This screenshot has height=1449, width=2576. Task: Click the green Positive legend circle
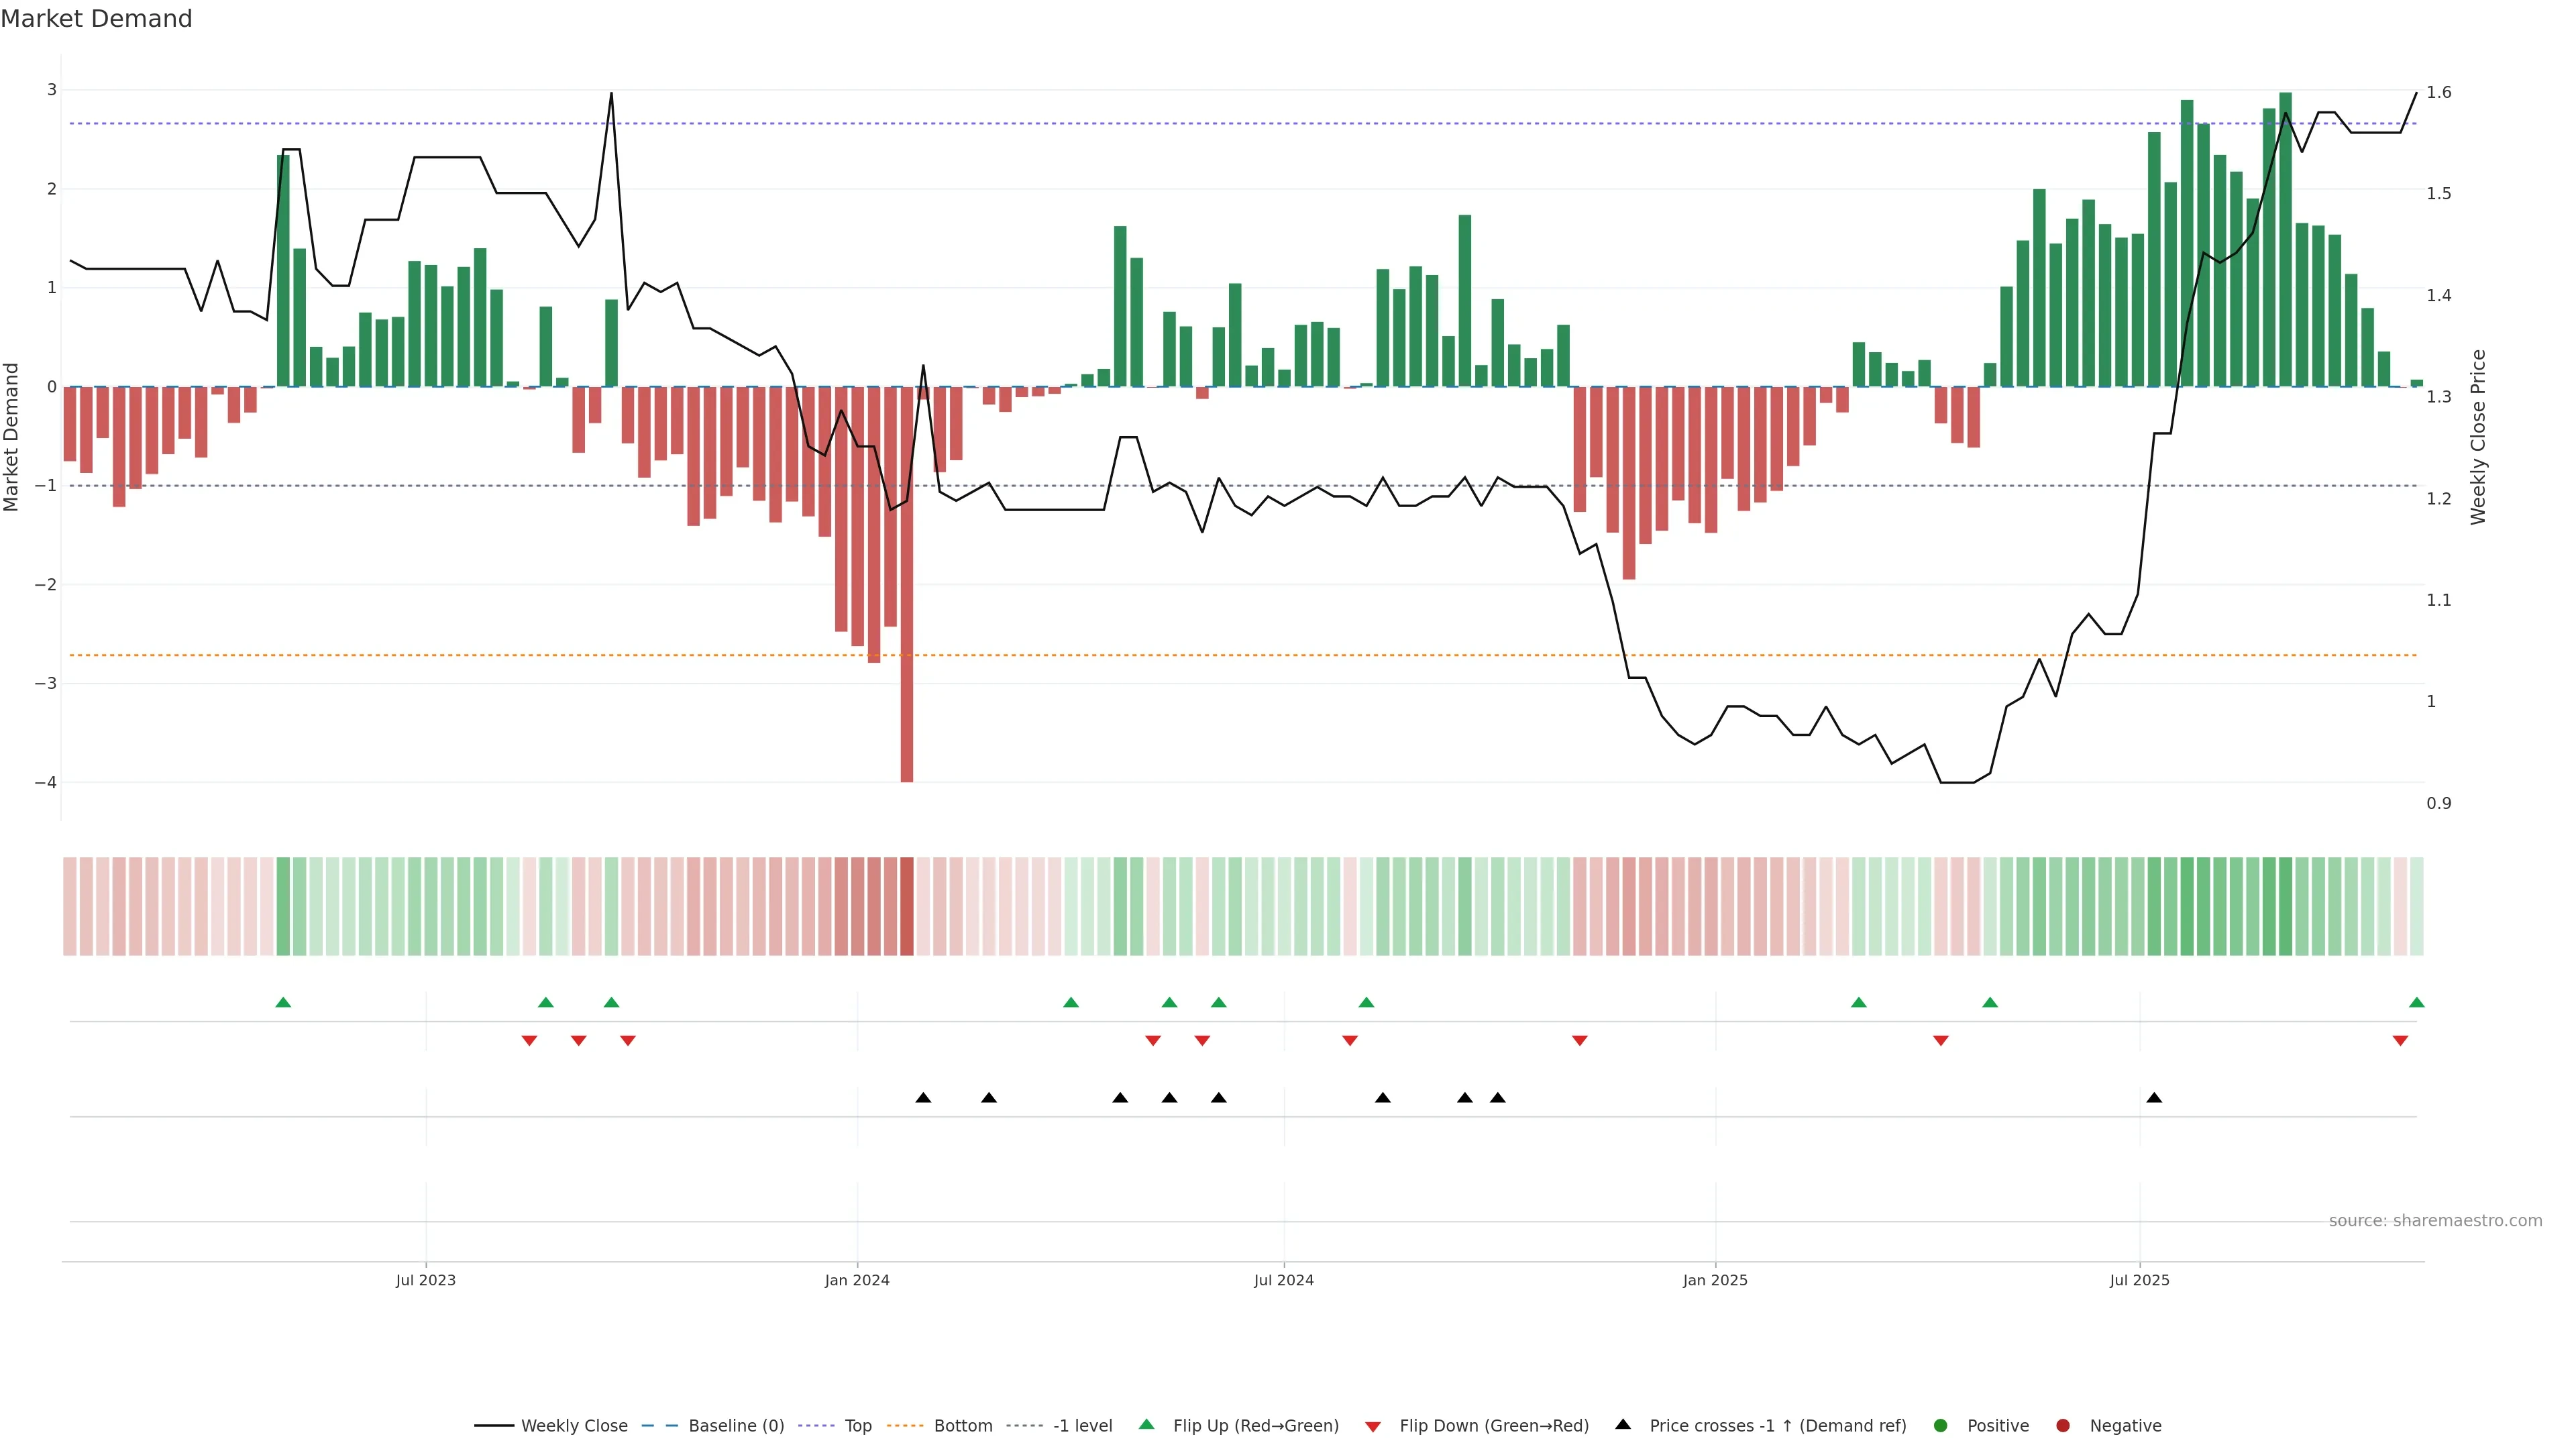(1941, 1426)
